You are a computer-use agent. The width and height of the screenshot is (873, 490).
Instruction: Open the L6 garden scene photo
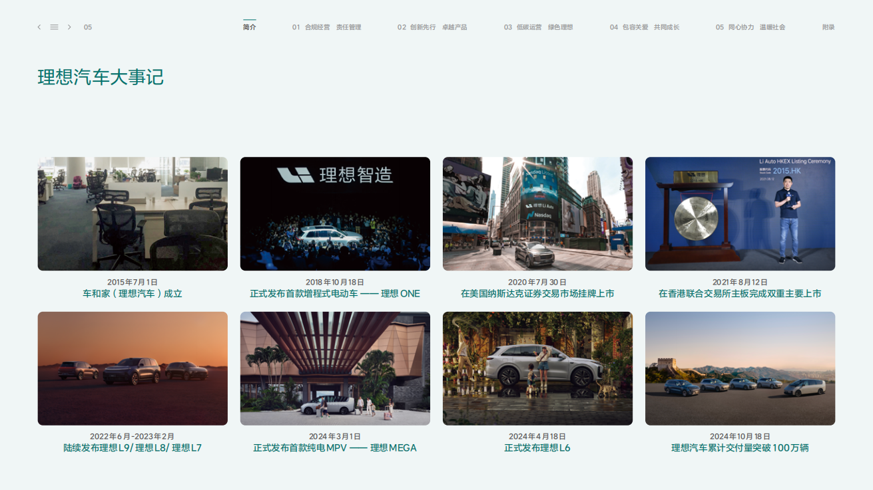click(537, 368)
